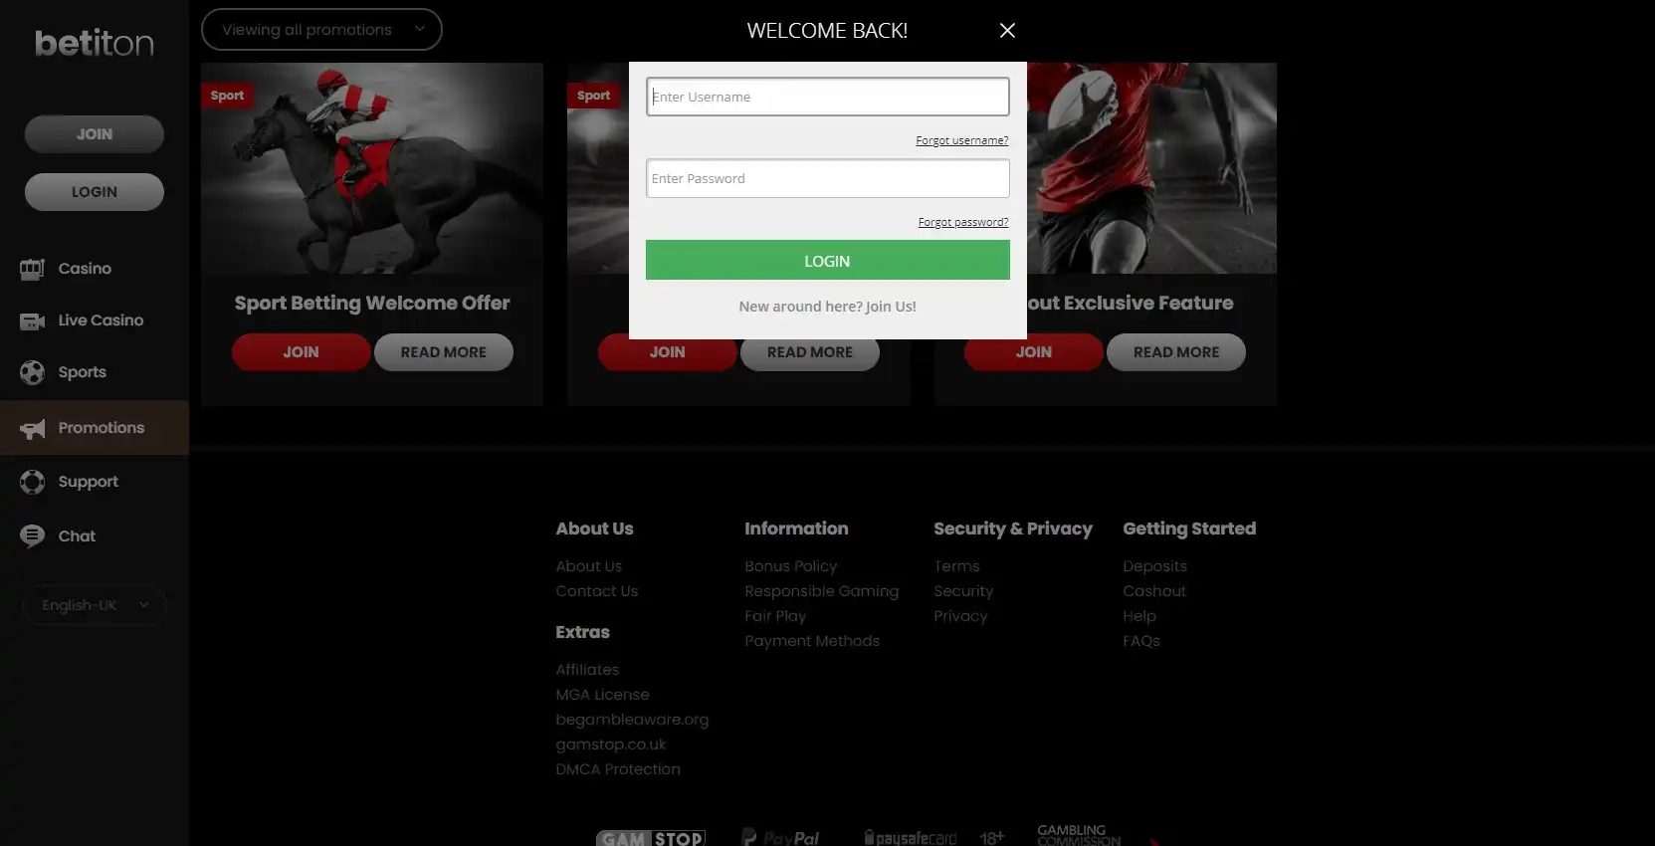
Task: Click the Gambling Commission logo
Action: pos(1079,835)
